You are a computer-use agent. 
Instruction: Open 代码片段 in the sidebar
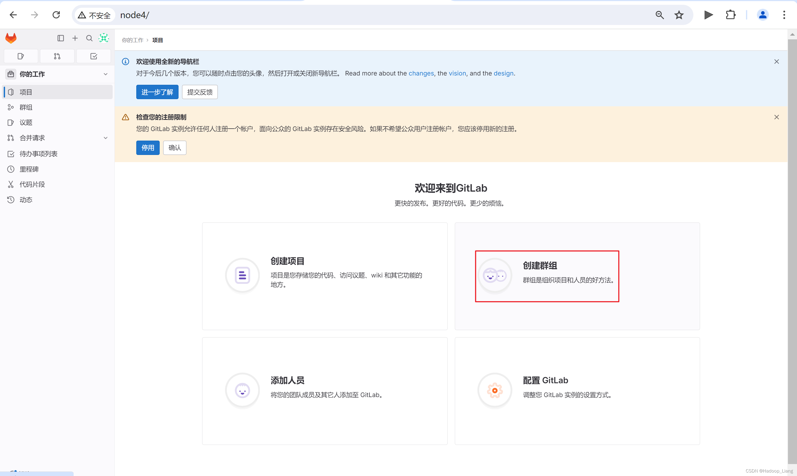[x=32, y=184]
